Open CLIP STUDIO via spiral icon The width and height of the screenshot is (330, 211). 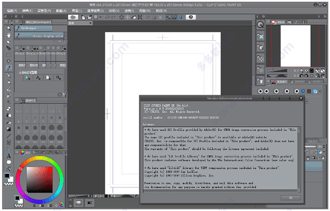(x=73, y=17)
